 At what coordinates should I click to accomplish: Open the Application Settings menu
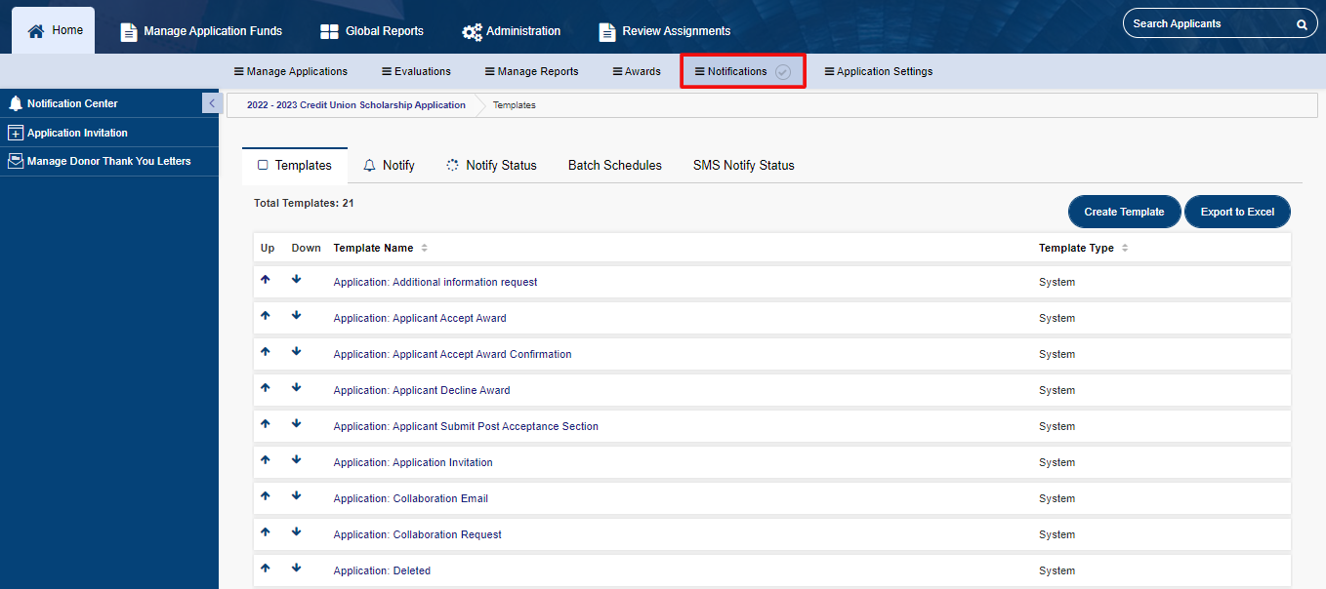point(879,71)
